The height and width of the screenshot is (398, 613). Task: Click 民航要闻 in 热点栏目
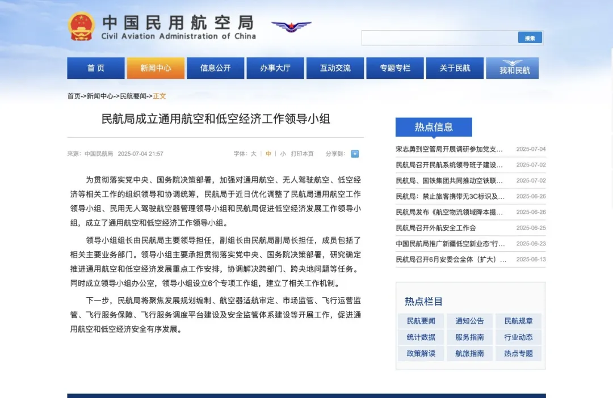(421, 321)
